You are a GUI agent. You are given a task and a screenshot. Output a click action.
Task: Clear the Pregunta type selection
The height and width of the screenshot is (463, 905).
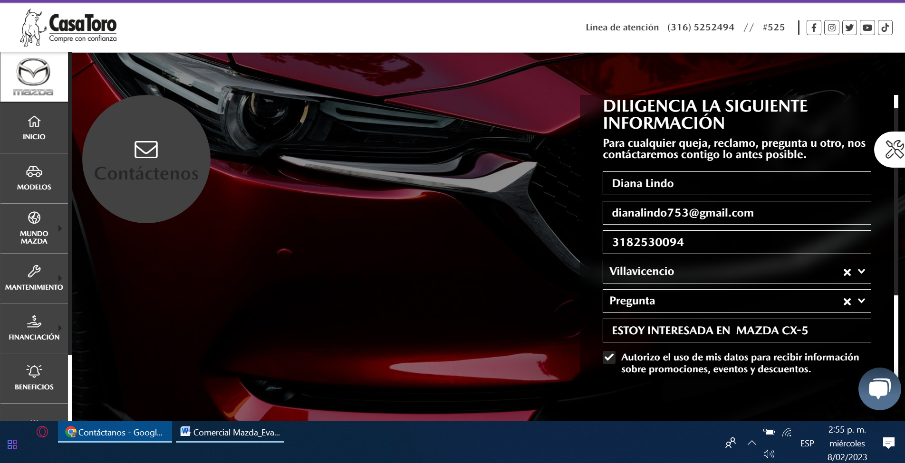coord(847,302)
